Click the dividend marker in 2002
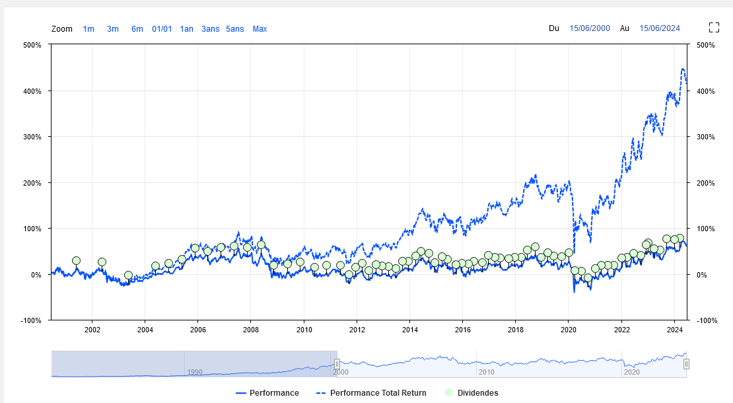The width and height of the screenshot is (733, 403). click(x=102, y=262)
